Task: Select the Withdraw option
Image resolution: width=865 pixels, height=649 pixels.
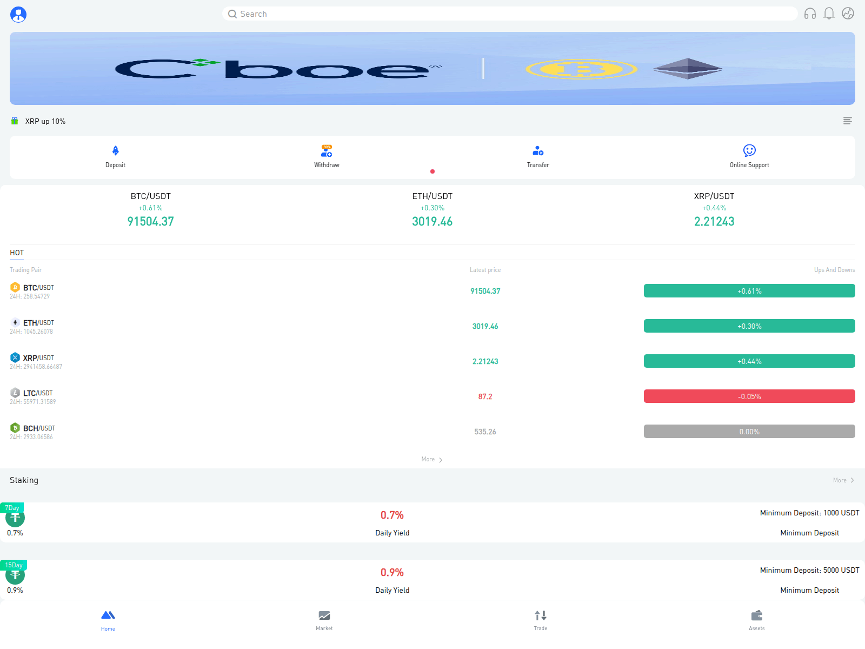Action: [x=327, y=157]
